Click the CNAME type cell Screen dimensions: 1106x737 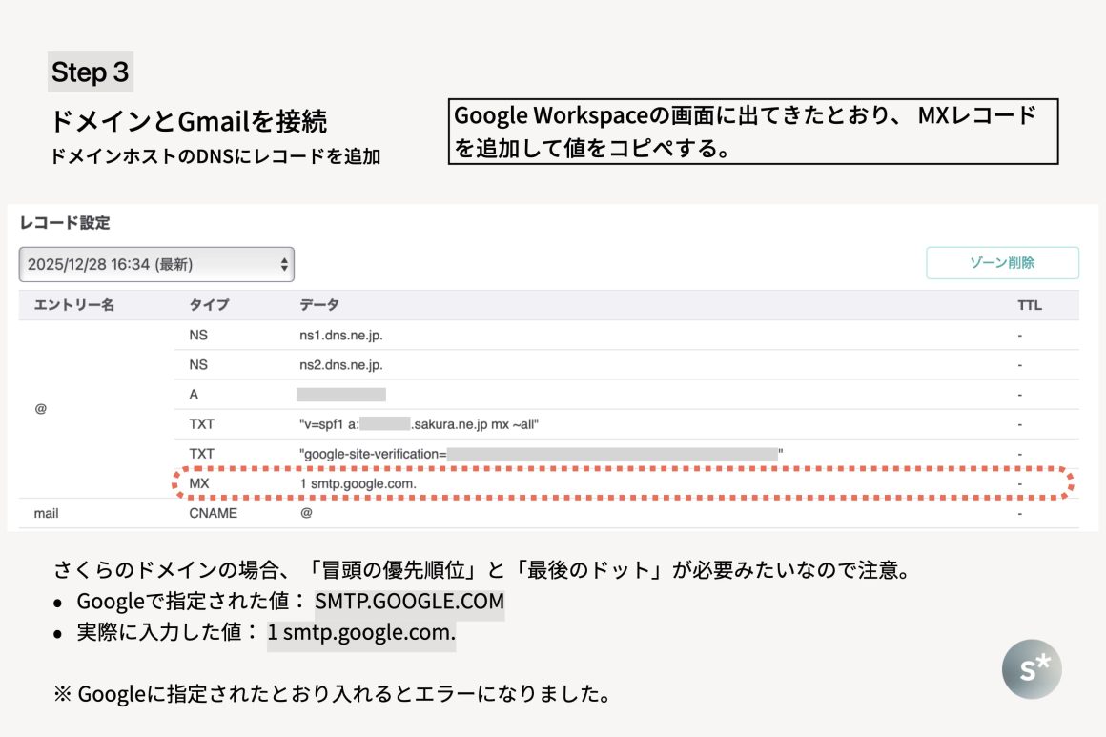[213, 513]
